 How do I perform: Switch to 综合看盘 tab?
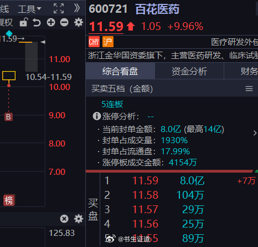point(120,71)
